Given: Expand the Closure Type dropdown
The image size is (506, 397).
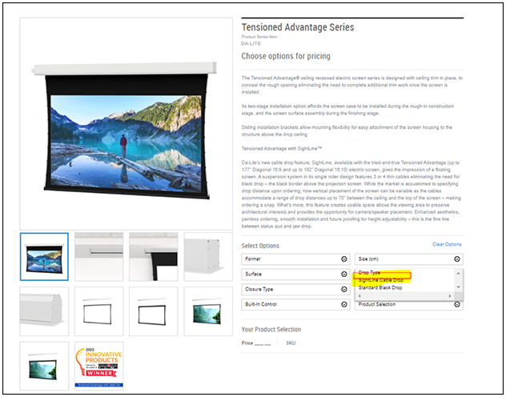Looking at the screenshot, I should 295,289.
